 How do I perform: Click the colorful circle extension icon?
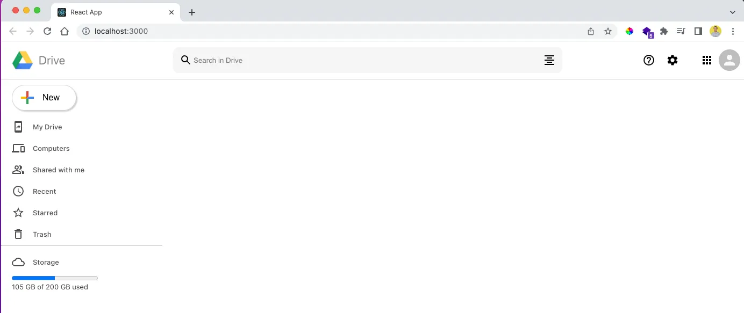click(629, 31)
